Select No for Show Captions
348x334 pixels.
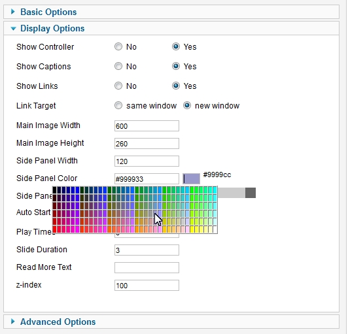[118, 66]
